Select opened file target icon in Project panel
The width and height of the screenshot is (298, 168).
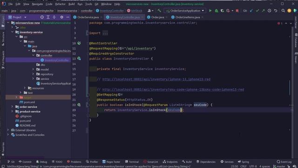(42, 17)
